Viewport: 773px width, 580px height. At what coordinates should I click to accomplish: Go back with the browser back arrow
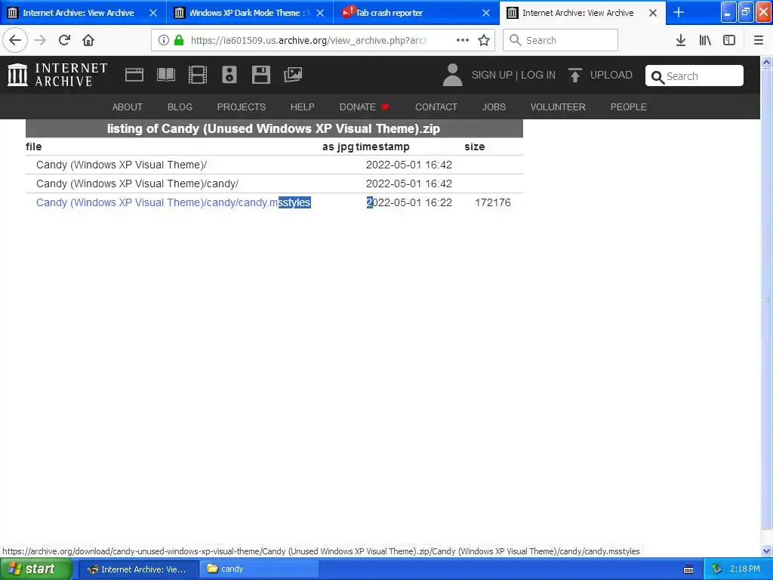click(15, 40)
